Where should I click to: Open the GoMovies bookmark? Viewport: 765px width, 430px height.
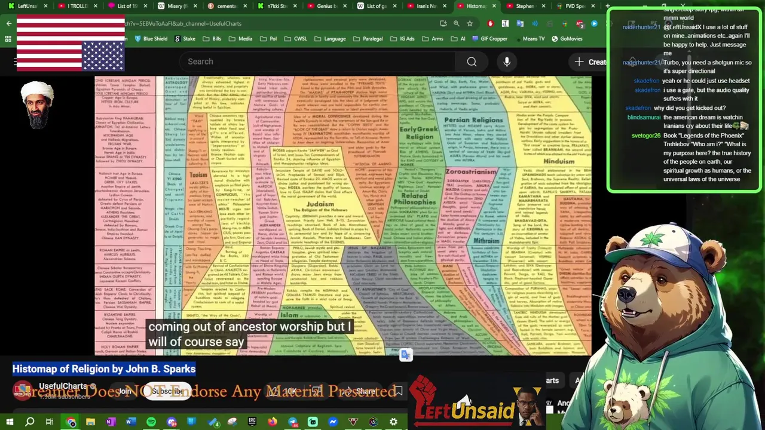click(567, 39)
